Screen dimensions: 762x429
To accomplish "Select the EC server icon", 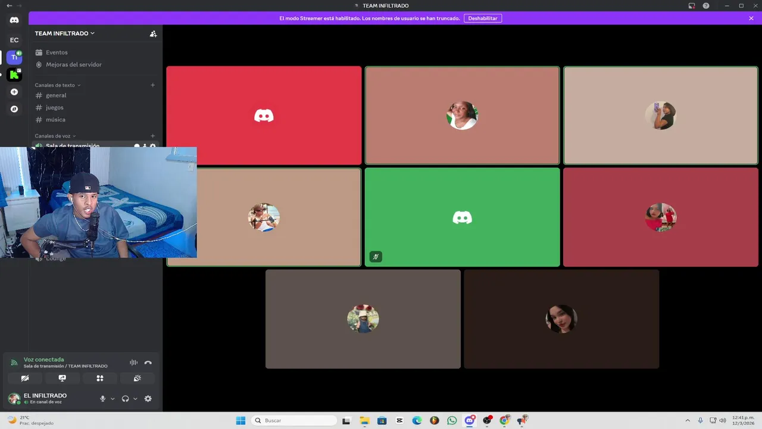I will (x=14, y=40).
